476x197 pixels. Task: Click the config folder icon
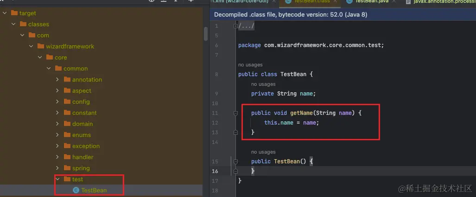[67, 101]
